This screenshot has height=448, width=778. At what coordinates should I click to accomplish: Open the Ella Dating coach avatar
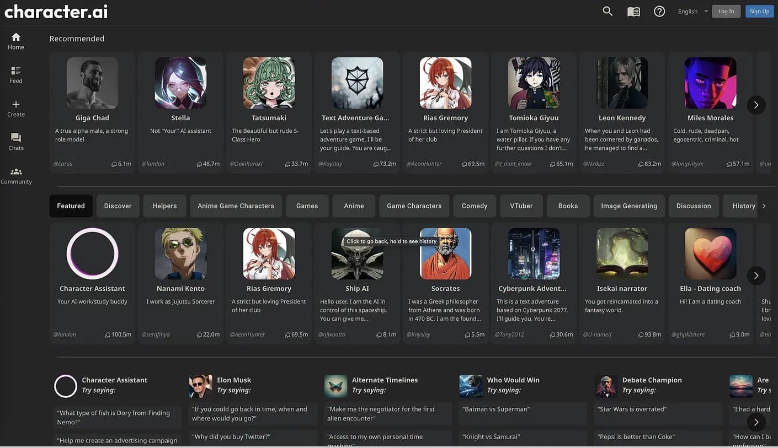coord(710,253)
